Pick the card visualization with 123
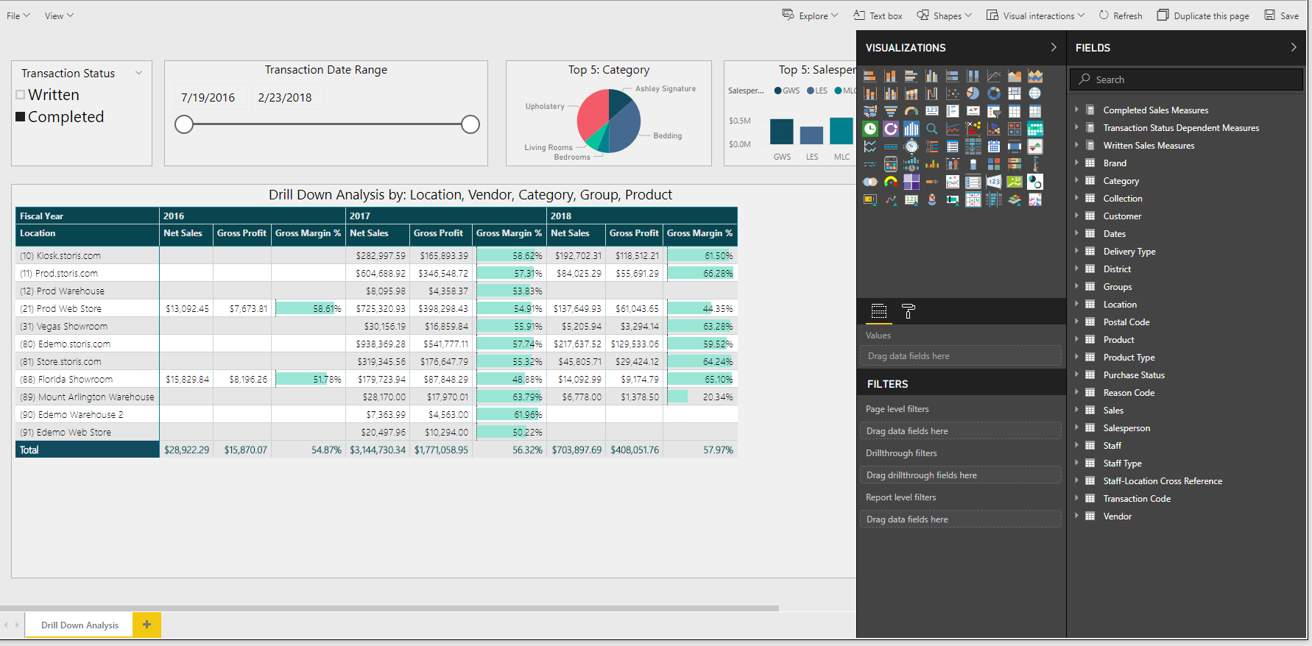This screenshot has height=646, width=1312. tap(932, 111)
